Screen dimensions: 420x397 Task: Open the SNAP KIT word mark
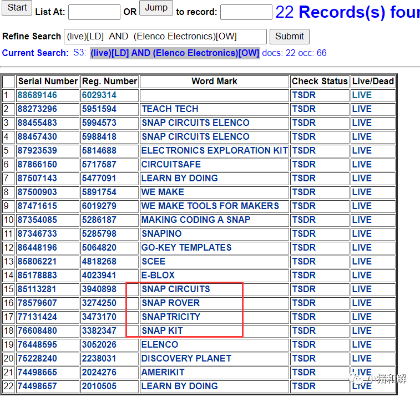pos(162,331)
